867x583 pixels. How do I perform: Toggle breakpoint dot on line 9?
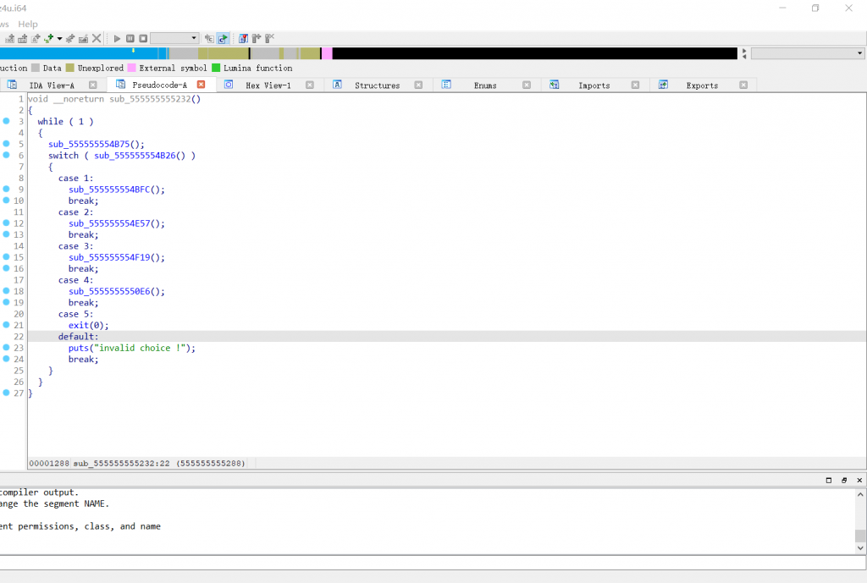click(6, 189)
